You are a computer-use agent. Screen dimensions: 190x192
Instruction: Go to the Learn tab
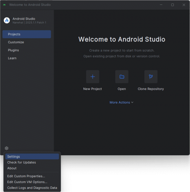click(x=27, y=58)
